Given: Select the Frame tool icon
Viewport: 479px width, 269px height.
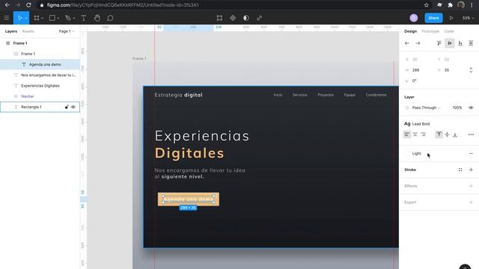Looking at the screenshot, I should 37,18.
